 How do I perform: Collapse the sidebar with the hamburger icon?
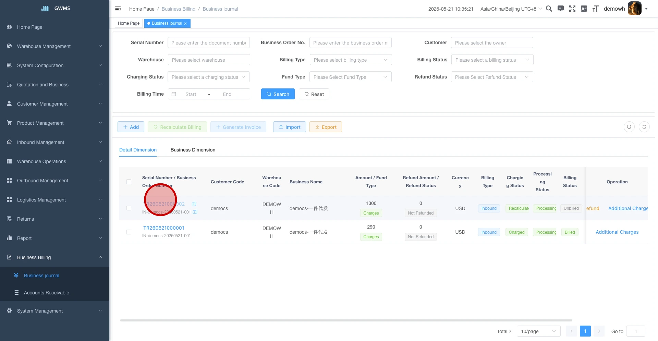tap(118, 9)
